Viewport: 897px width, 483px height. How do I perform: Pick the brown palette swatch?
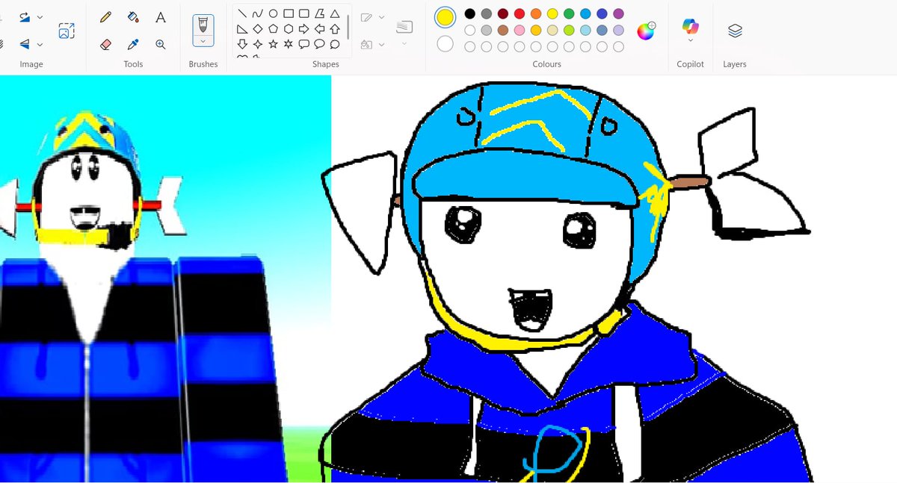coord(503,30)
